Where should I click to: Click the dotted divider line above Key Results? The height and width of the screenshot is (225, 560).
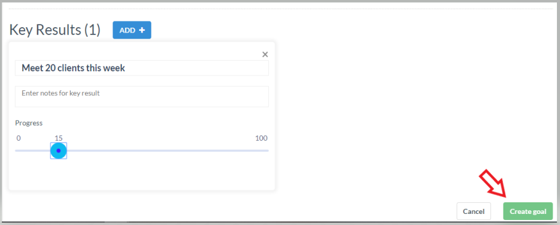280,9
